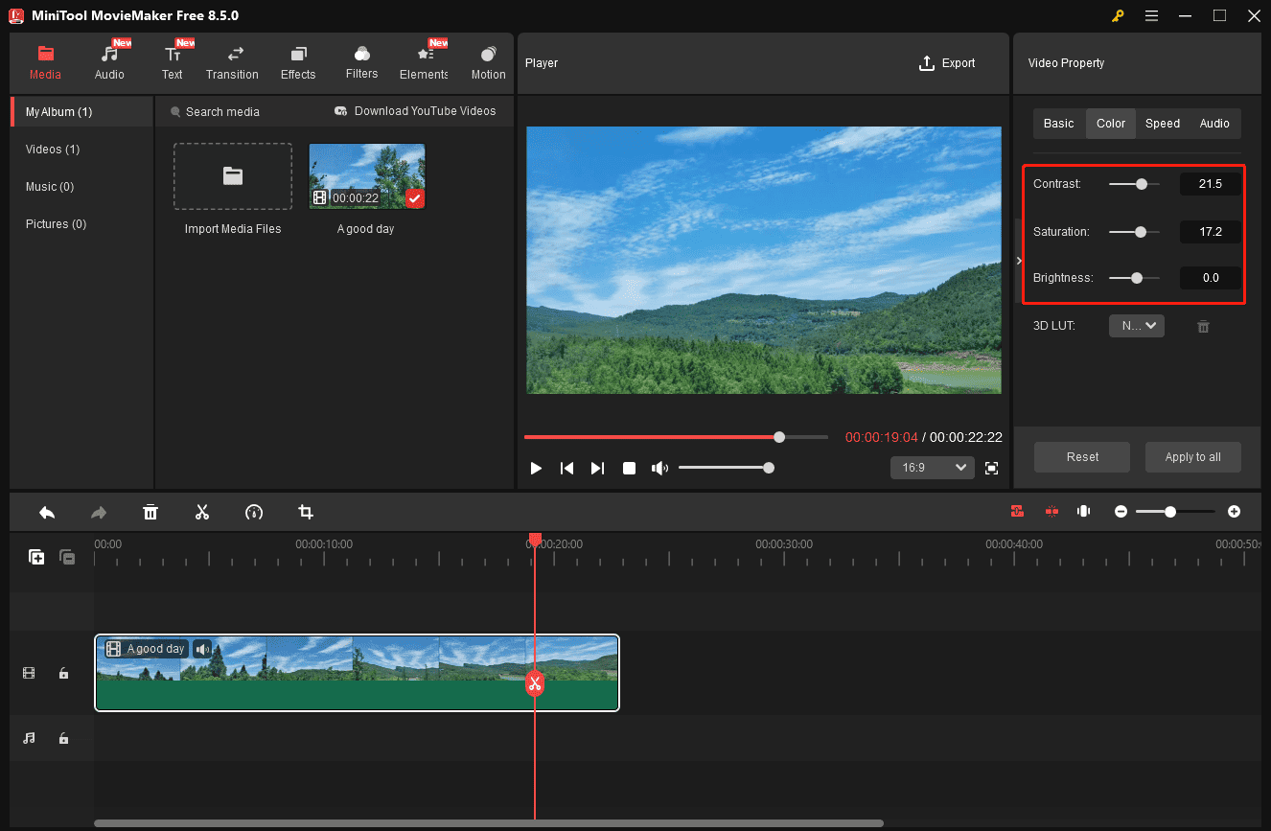Image resolution: width=1271 pixels, height=831 pixels.
Task: Open the Crop tool
Action: [x=305, y=512]
